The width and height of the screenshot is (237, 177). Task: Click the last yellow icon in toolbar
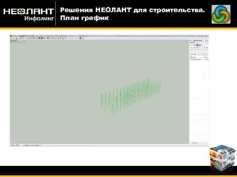[x=83, y=38]
